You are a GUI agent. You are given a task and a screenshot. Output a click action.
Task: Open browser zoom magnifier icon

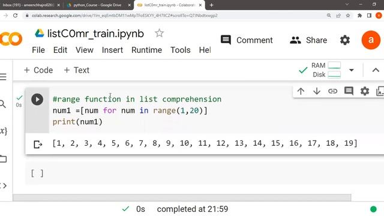point(329,16)
